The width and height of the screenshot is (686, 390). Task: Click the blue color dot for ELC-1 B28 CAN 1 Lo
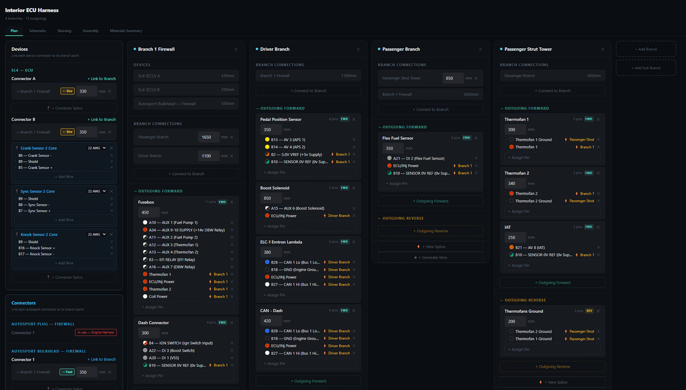pos(267,262)
